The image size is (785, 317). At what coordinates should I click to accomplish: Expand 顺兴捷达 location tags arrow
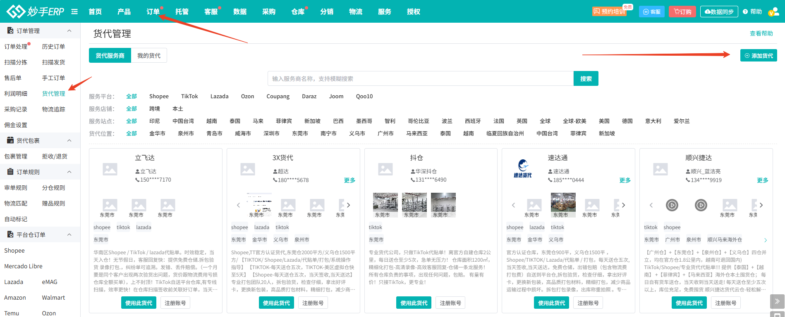[x=766, y=240]
